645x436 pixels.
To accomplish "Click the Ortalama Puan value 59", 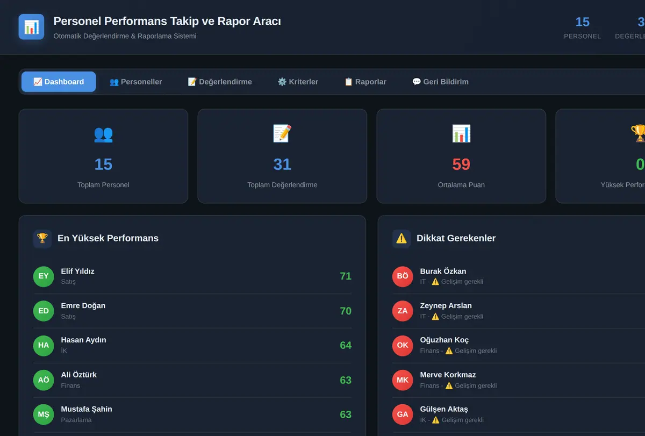I will 461,164.
